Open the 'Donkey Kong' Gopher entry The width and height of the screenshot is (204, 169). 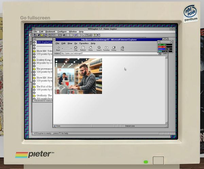(x=44, y=60)
